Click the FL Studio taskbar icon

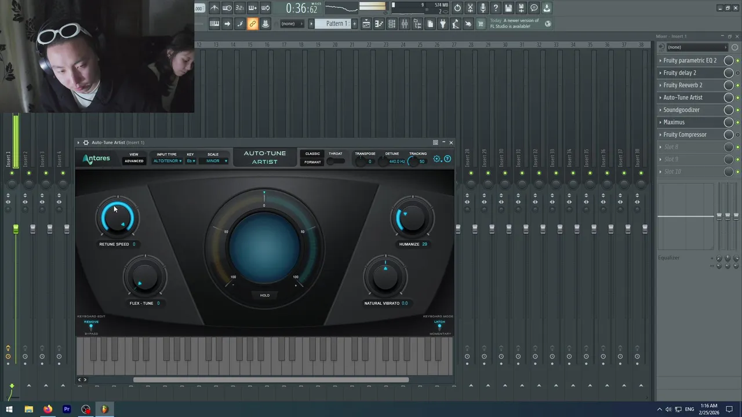tap(105, 409)
